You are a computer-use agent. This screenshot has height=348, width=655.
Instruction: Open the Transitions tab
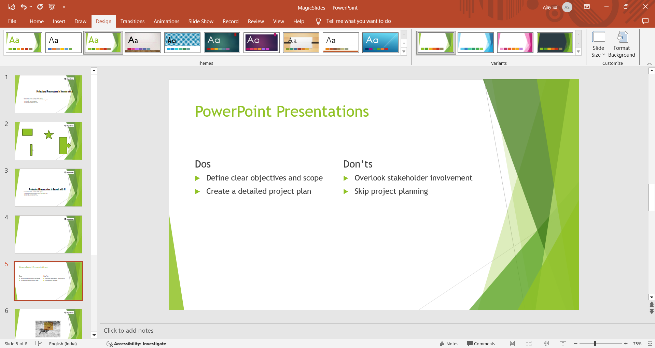pos(132,21)
